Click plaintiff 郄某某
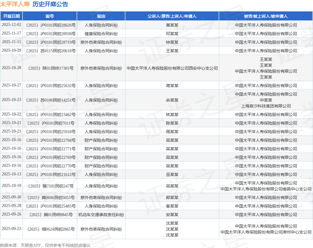 coord(172,198)
